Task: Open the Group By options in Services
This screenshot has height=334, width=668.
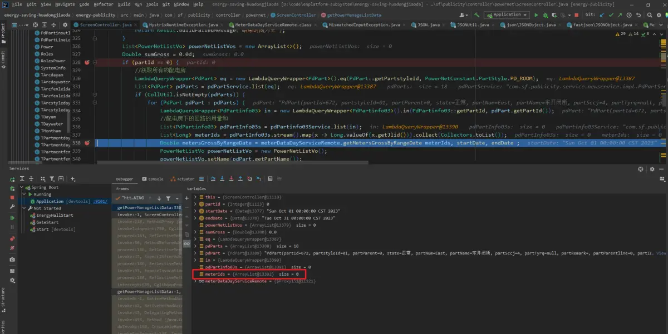Action: (43, 179)
